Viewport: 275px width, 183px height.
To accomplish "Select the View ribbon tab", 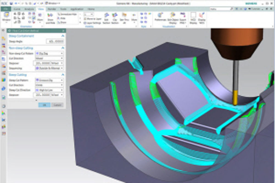I will pyautogui.click(x=41, y=9).
